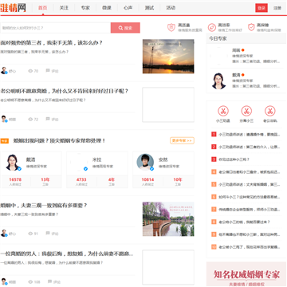Click the orange 专家 tag badge
This screenshot has height=287, width=287.
click(5, 141)
